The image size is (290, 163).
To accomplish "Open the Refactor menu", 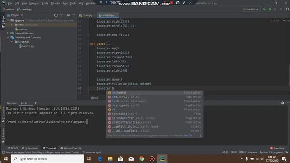I will coord(55,3).
